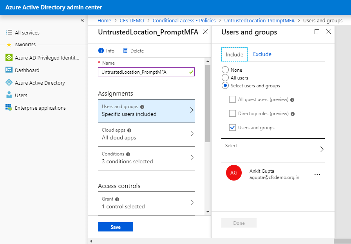
Task: Click the policy blade vertical scrollbar thumb
Action: pyautogui.click(x=208, y=103)
